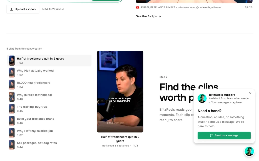
Task: Click the 8 clips from this conversation label
Action: pyautogui.click(x=24, y=49)
